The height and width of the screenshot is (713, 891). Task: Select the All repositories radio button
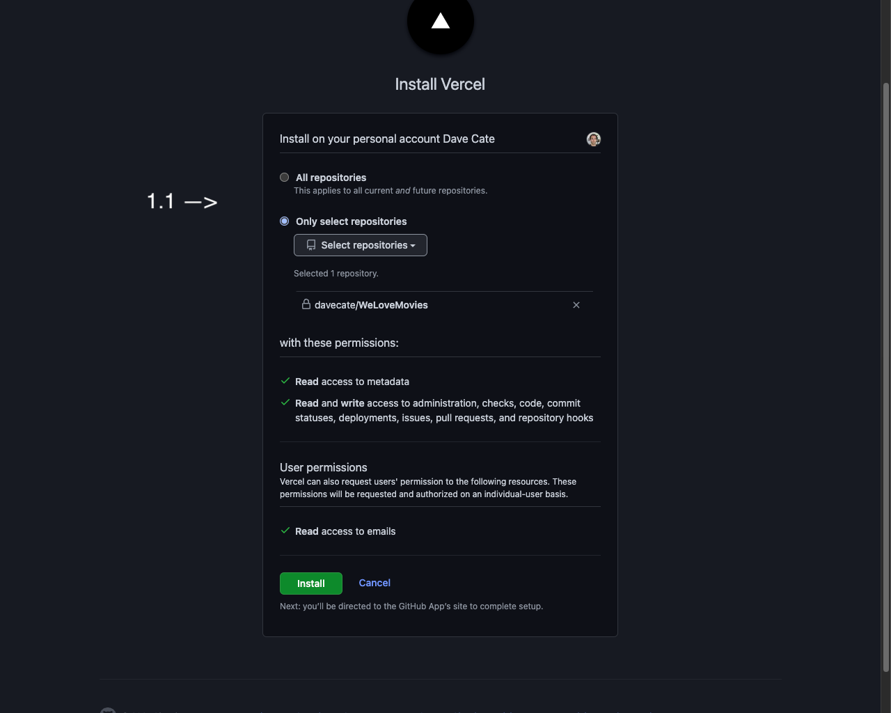[284, 177]
